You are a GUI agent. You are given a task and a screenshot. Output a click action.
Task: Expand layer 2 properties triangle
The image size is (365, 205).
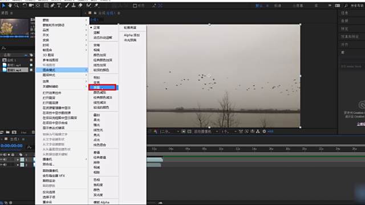[x=18, y=165]
